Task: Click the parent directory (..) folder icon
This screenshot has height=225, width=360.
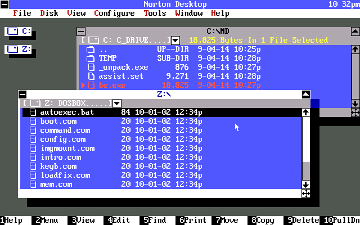Action: click(x=90, y=49)
